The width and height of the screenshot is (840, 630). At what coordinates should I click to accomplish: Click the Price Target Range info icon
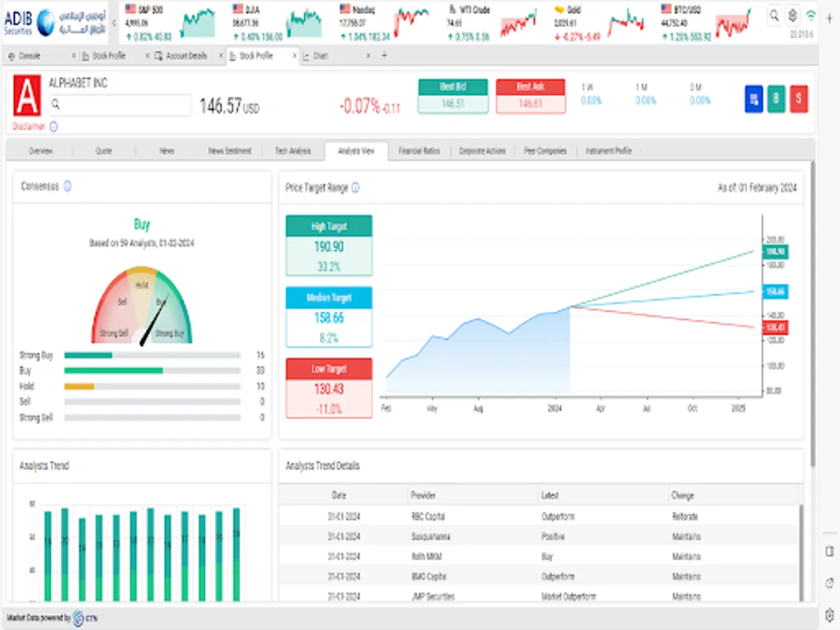click(356, 188)
